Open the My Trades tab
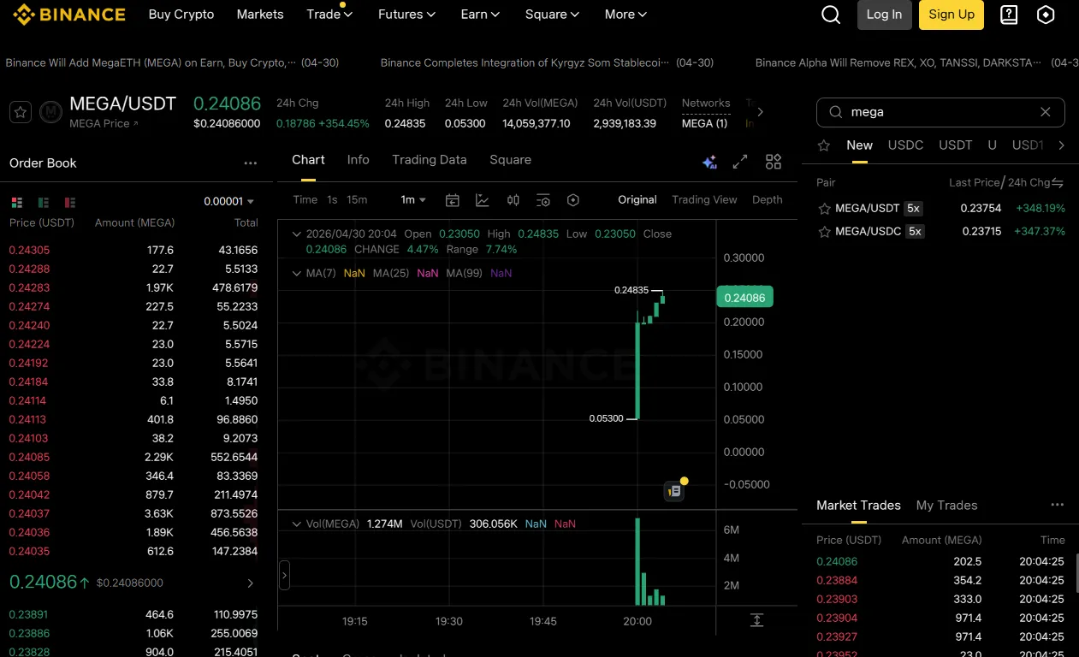The width and height of the screenshot is (1079, 657). coord(946,506)
